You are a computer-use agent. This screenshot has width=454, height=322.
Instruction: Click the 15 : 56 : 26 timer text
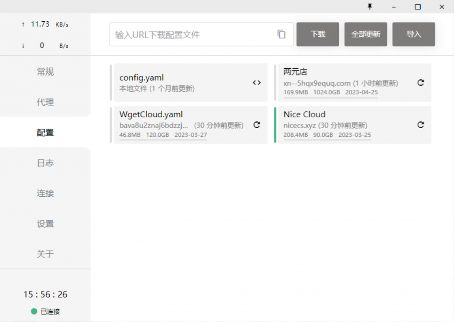[46, 294]
